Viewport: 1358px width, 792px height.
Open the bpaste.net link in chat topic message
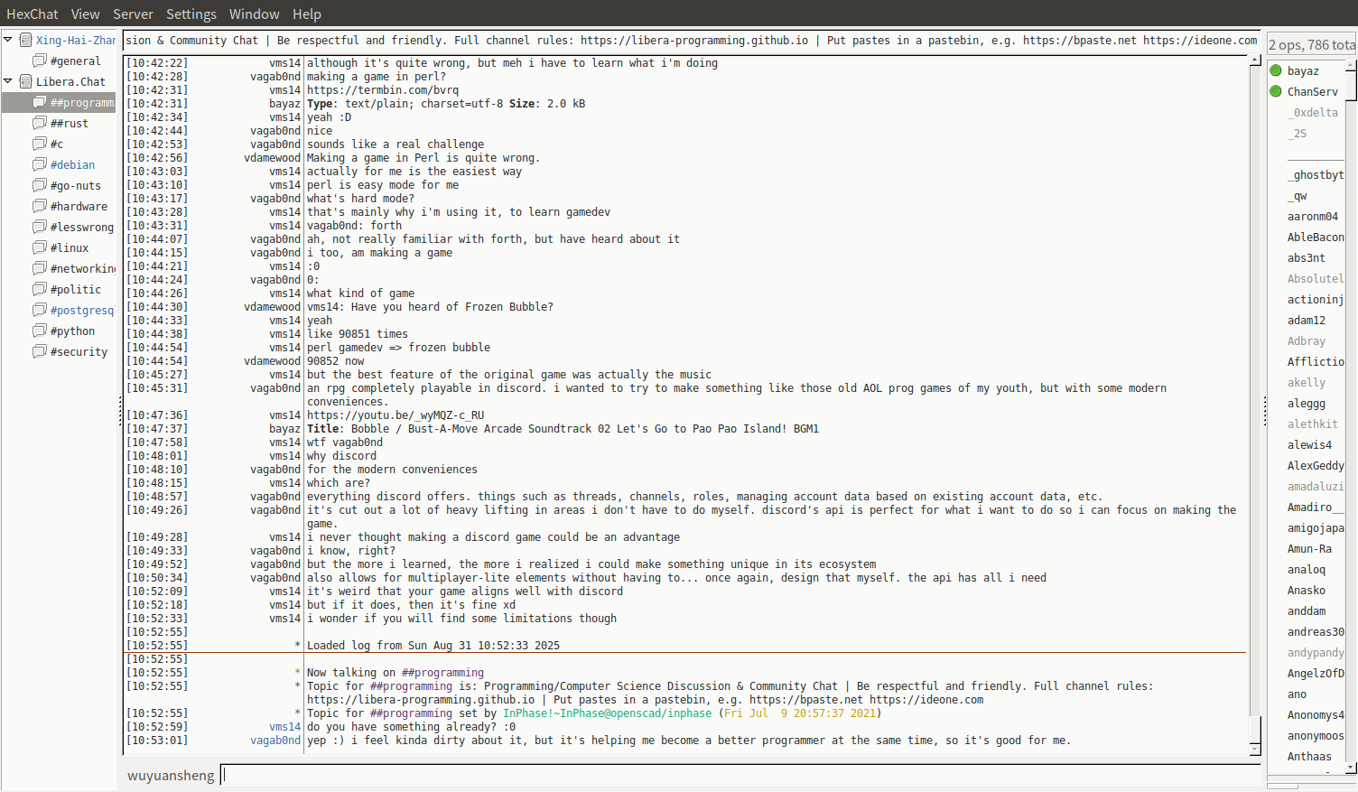tap(806, 699)
